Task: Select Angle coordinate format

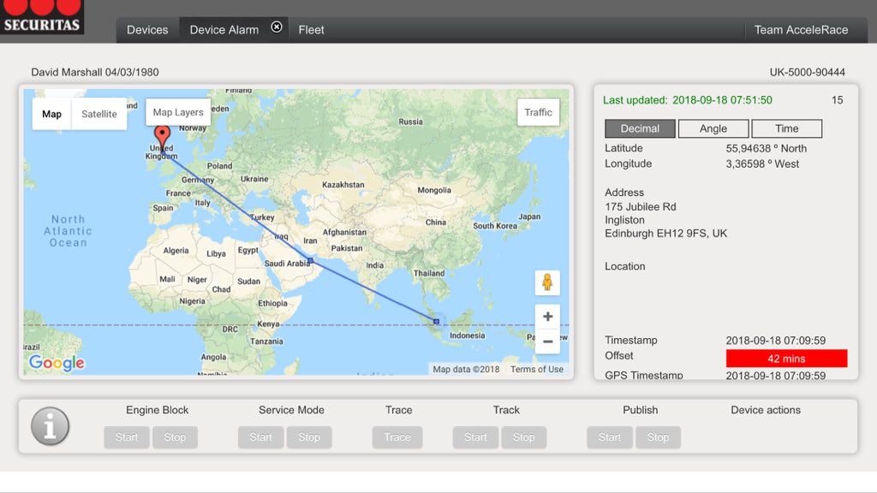Action: click(x=713, y=128)
